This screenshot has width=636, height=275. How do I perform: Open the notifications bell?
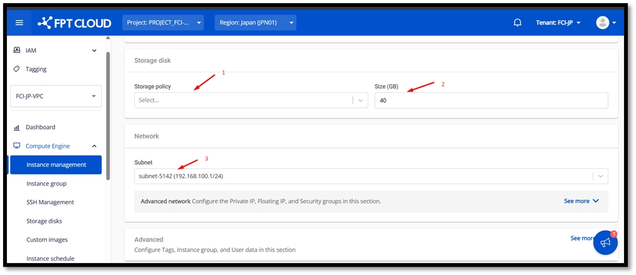pos(518,23)
